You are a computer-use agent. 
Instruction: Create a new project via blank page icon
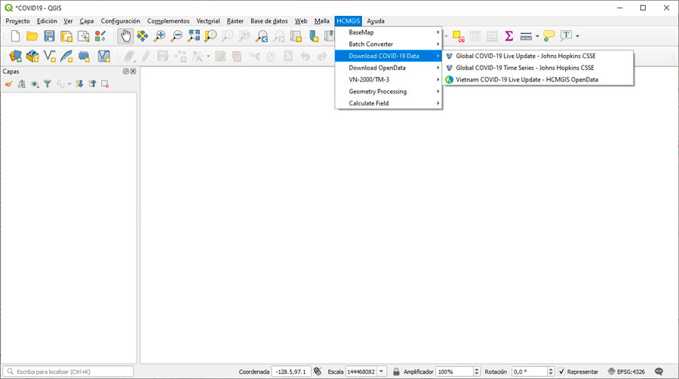pyautogui.click(x=15, y=36)
